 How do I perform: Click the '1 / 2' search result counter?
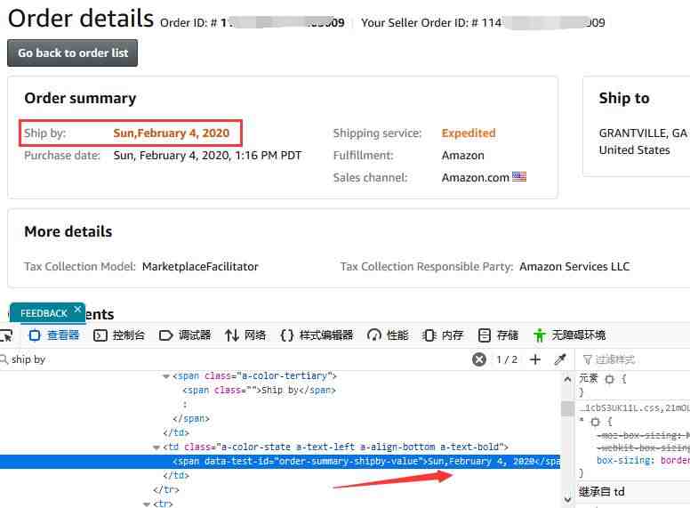click(x=507, y=359)
